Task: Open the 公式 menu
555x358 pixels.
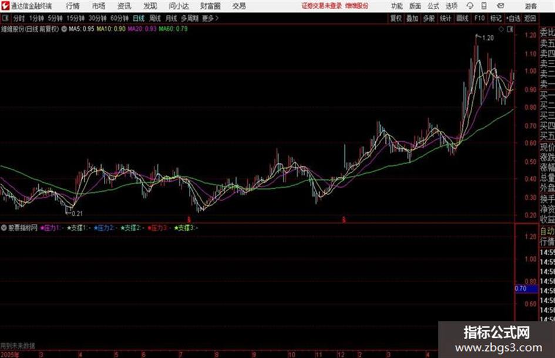Action: point(433,6)
